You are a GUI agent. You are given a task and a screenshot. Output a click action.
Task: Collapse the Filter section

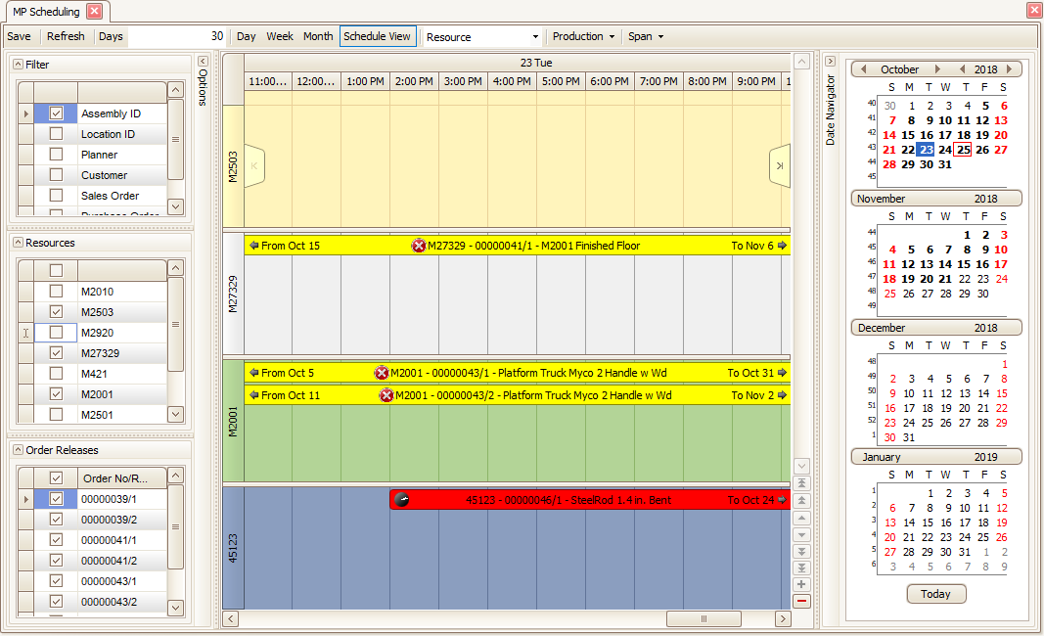click(18, 65)
